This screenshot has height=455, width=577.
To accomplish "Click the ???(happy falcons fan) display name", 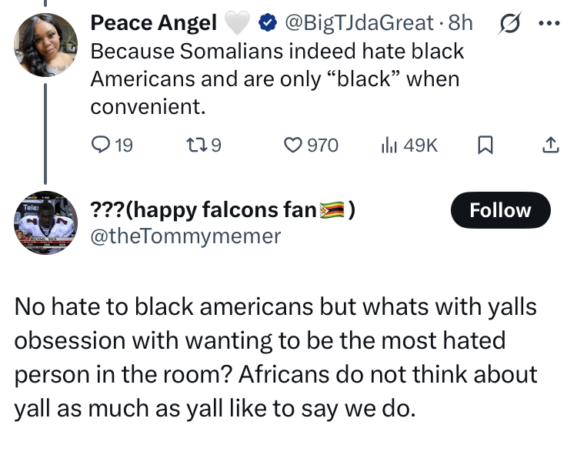I will tap(203, 209).
